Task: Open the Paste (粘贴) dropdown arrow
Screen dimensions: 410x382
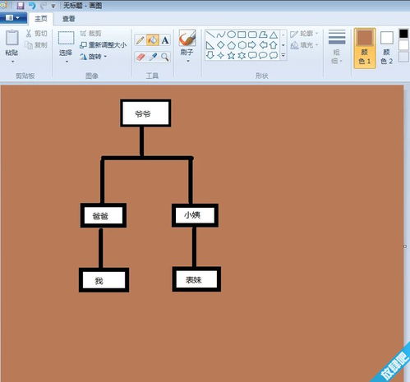Action: (12, 62)
